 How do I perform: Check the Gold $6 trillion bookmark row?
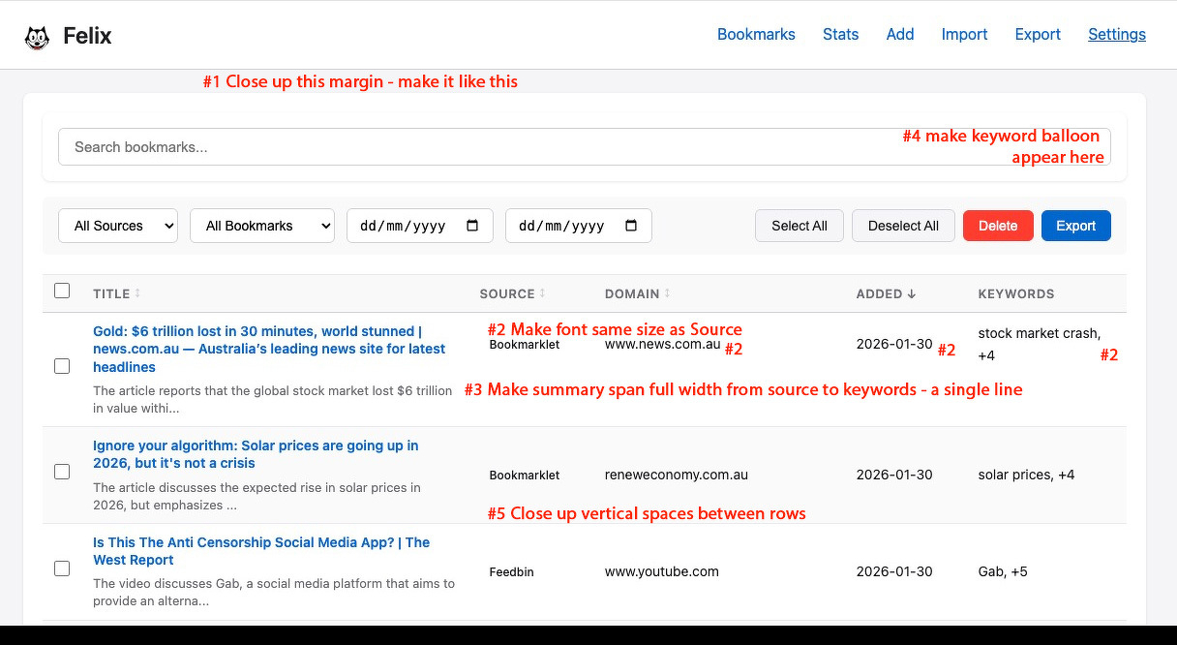[62, 366]
